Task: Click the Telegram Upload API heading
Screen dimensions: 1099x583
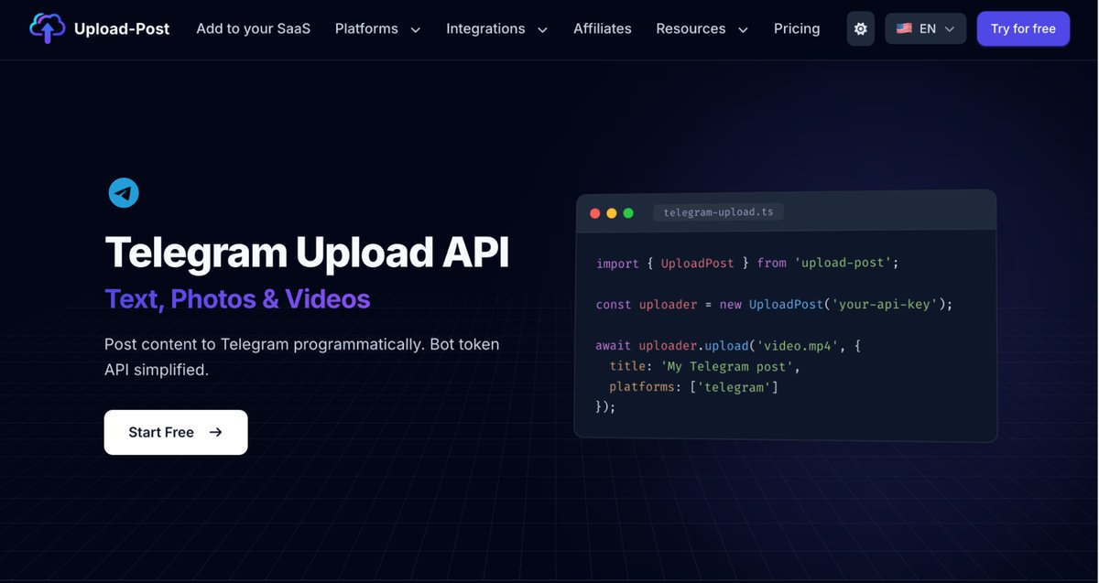Action: click(x=307, y=252)
